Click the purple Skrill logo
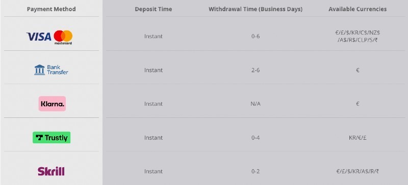 (51, 171)
